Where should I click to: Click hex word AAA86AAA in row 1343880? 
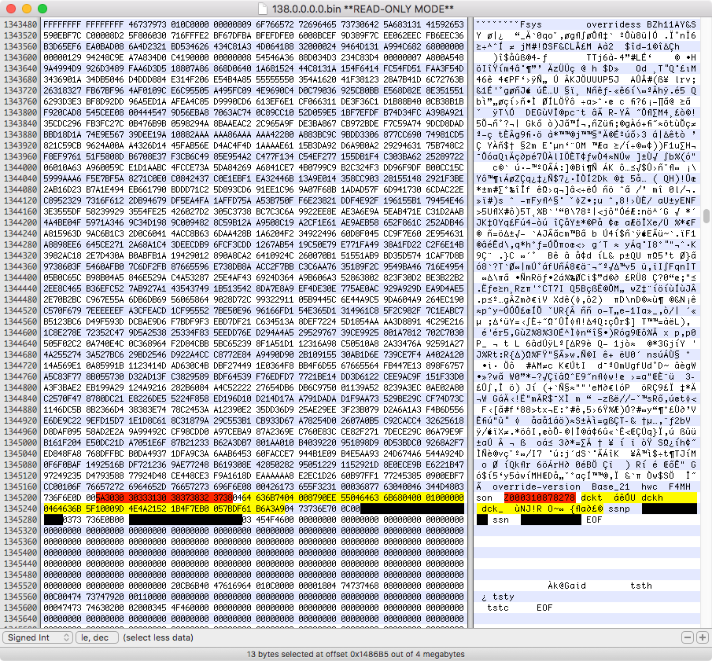tap(232, 134)
